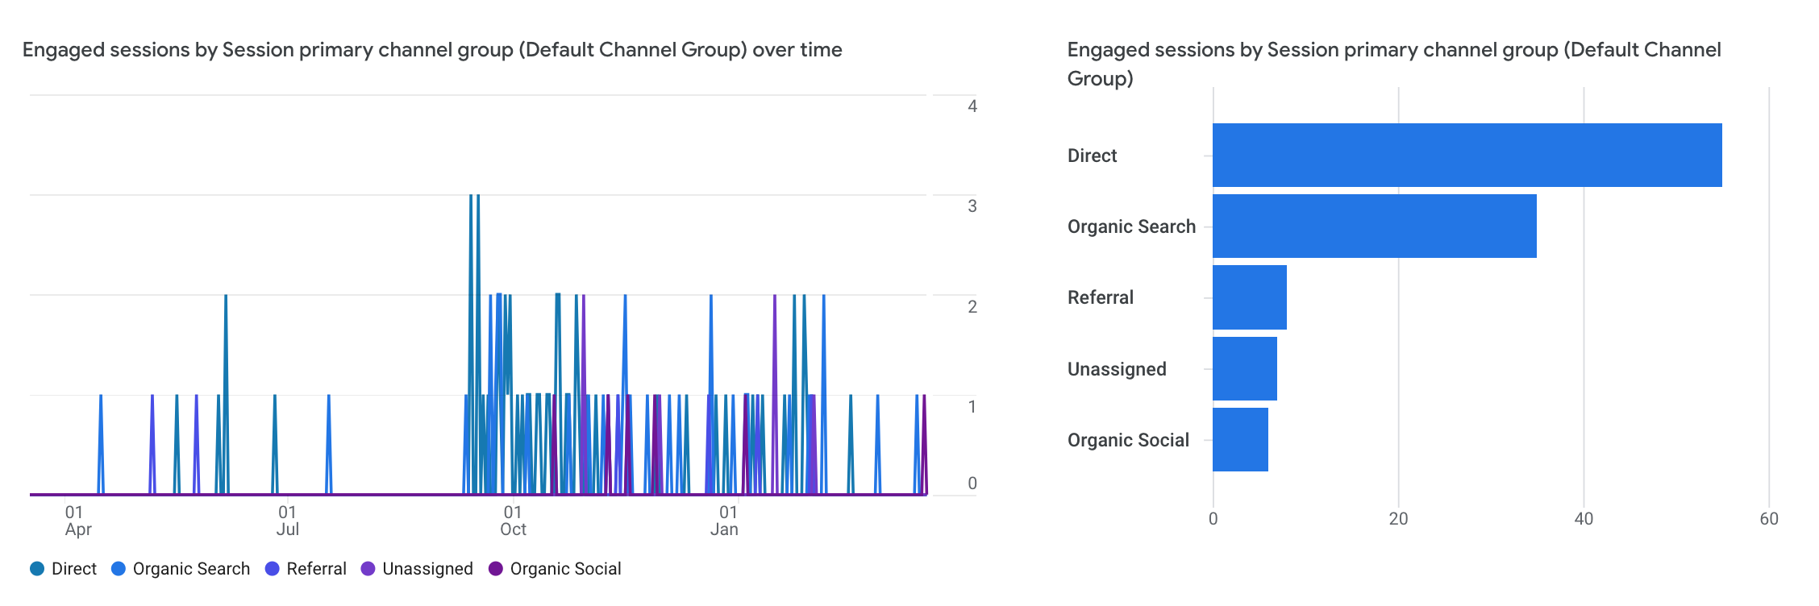Select the Organic Social horizontal bar

(1240, 440)
